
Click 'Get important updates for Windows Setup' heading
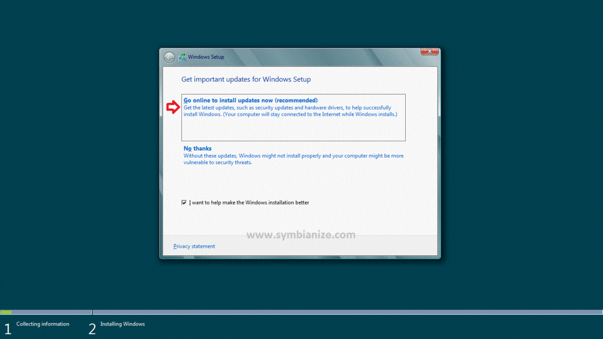(x=246, y=79)
